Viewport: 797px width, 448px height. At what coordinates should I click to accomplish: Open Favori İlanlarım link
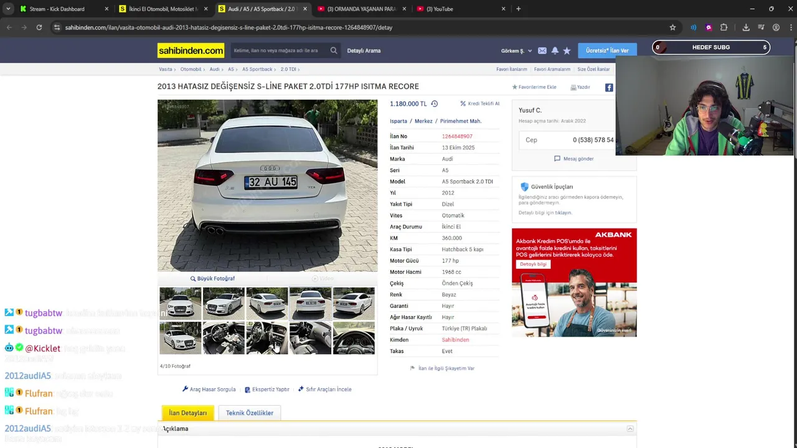pyautogui.click(x=512, y=69)
